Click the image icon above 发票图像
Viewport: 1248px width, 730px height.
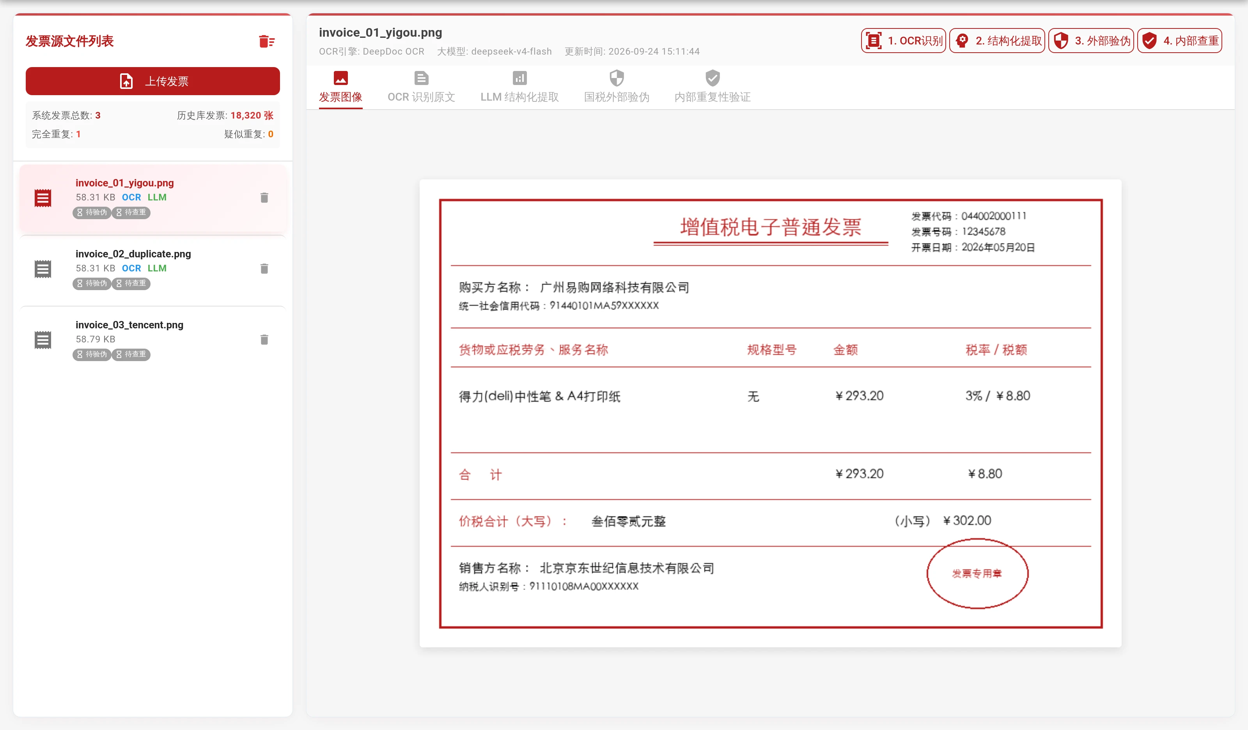[340, 78]
